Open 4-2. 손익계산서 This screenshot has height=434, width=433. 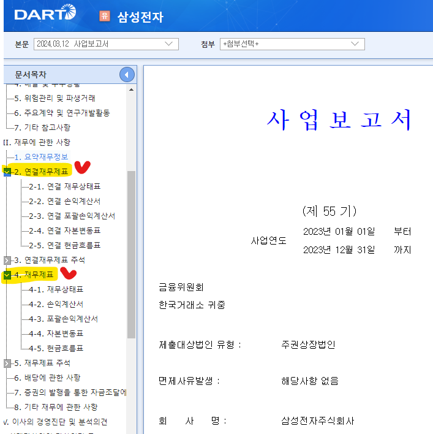pyautogui.click(x=56, y=304)
